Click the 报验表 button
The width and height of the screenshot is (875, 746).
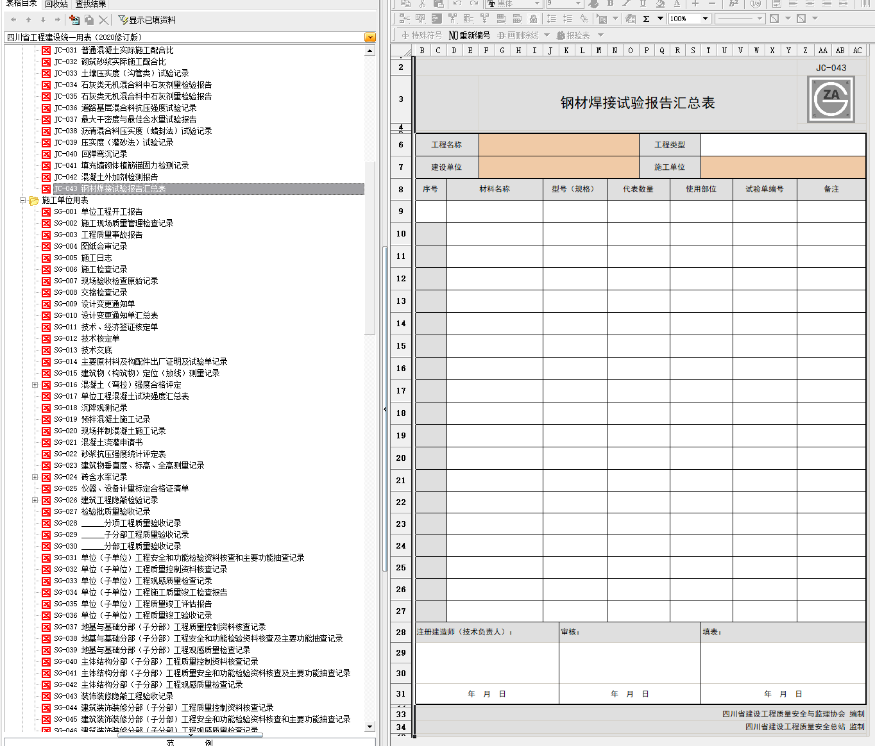[573, 35]
